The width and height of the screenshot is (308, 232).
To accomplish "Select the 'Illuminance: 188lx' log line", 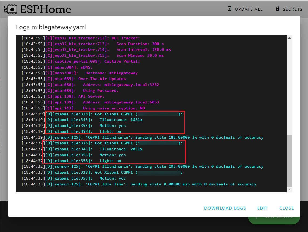I will click(82, 120).
